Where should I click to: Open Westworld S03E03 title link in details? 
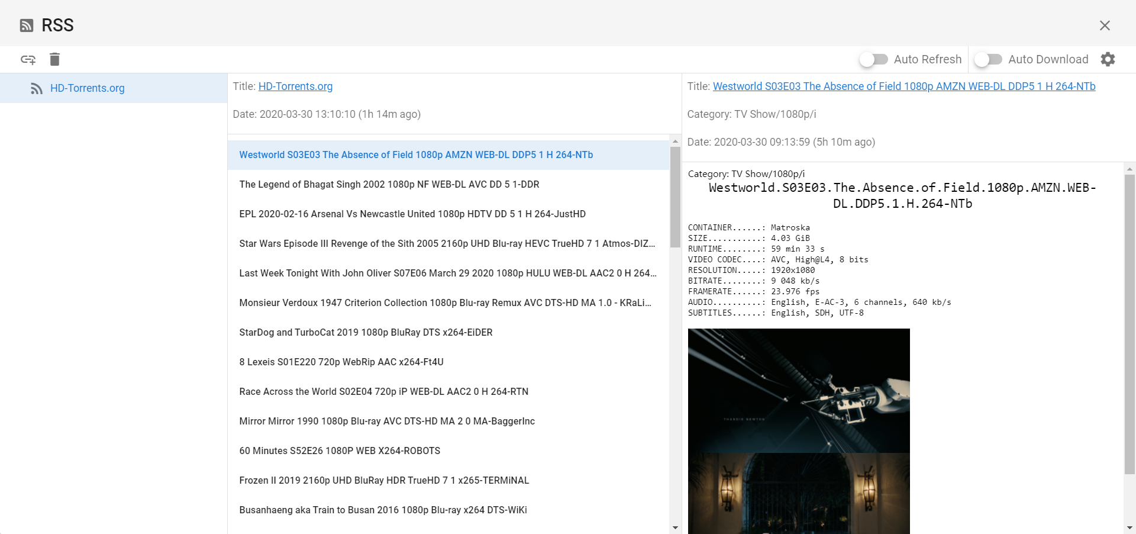tap(904, 86)
